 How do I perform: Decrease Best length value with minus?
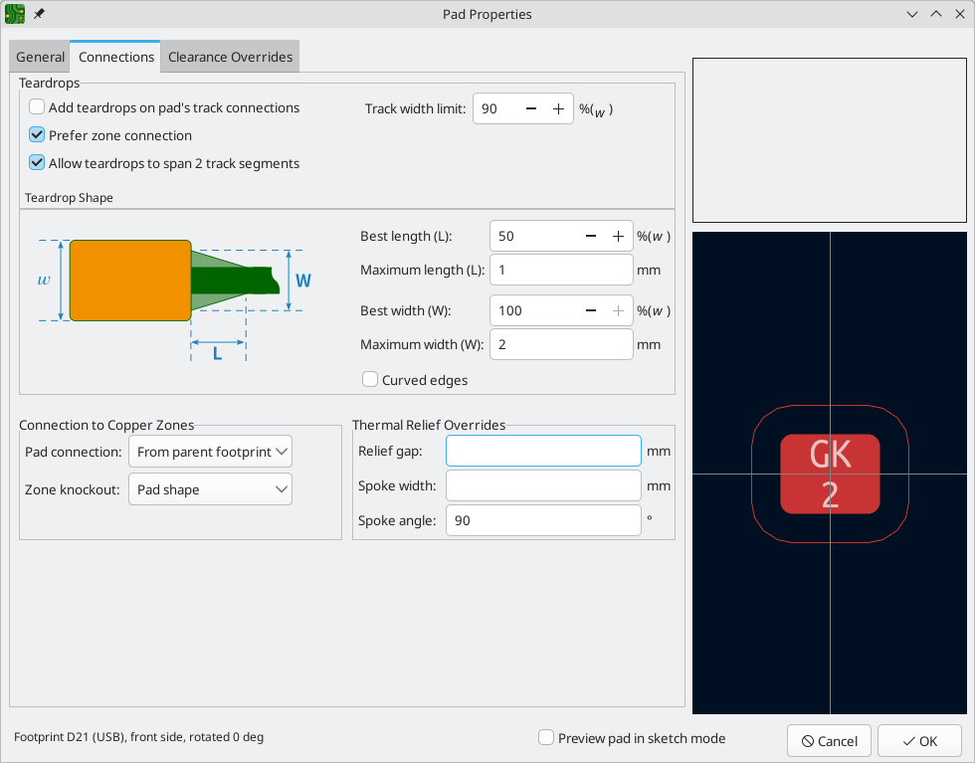coord(591,237)
